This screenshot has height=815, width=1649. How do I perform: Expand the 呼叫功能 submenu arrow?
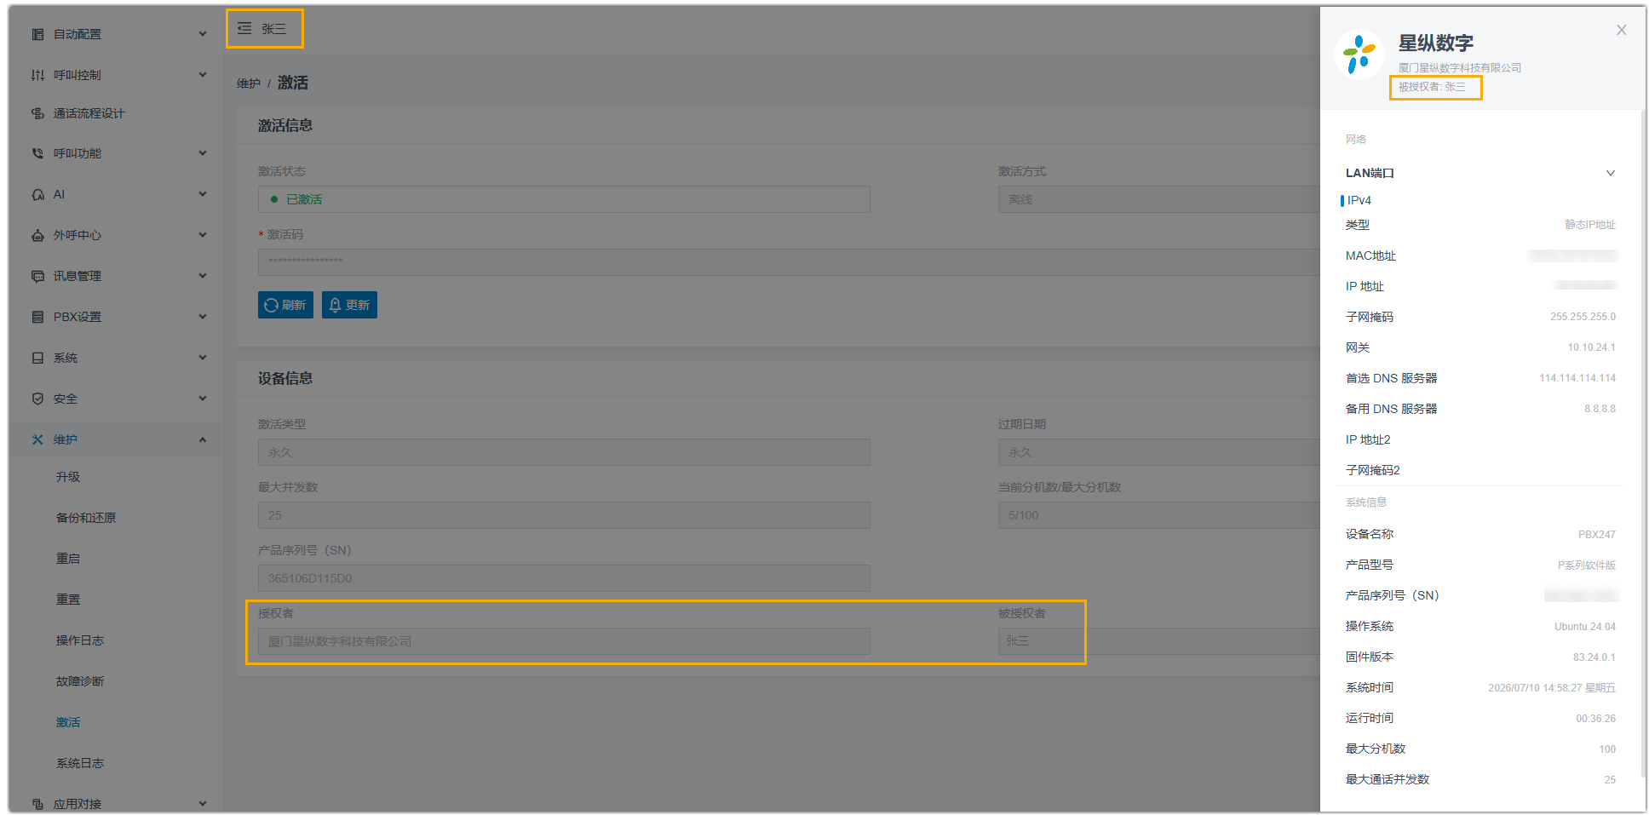pyautogui.click(x=203, y=153)
